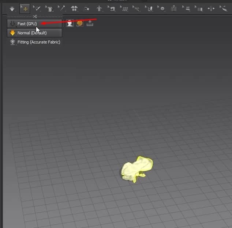232x228 pixels.
Task: Click the upload tray icon
Action: 89,23
